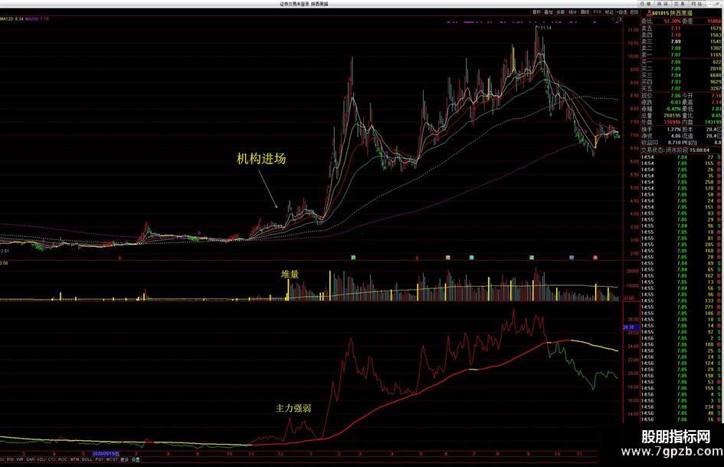Image resolution: width=724 pixels, height=467 pixels.
Task: Open 更多 more indicators tab
Action: [124, 459]
